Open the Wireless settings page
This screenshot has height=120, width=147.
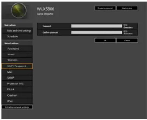click(17, 60)
